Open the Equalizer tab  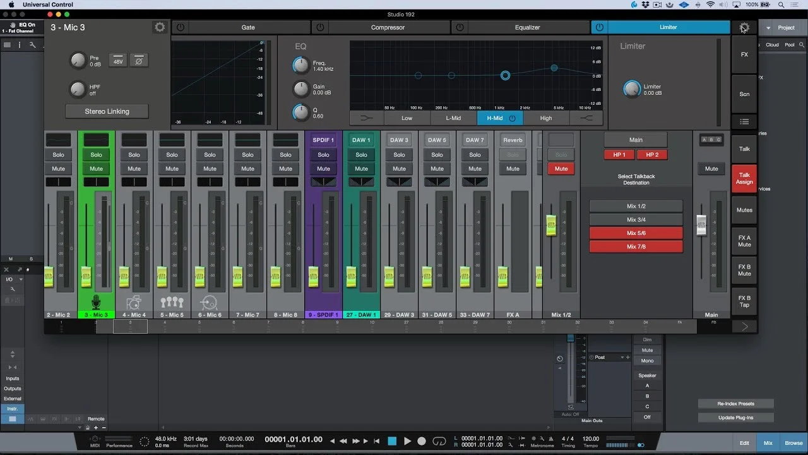click(528, 27)
